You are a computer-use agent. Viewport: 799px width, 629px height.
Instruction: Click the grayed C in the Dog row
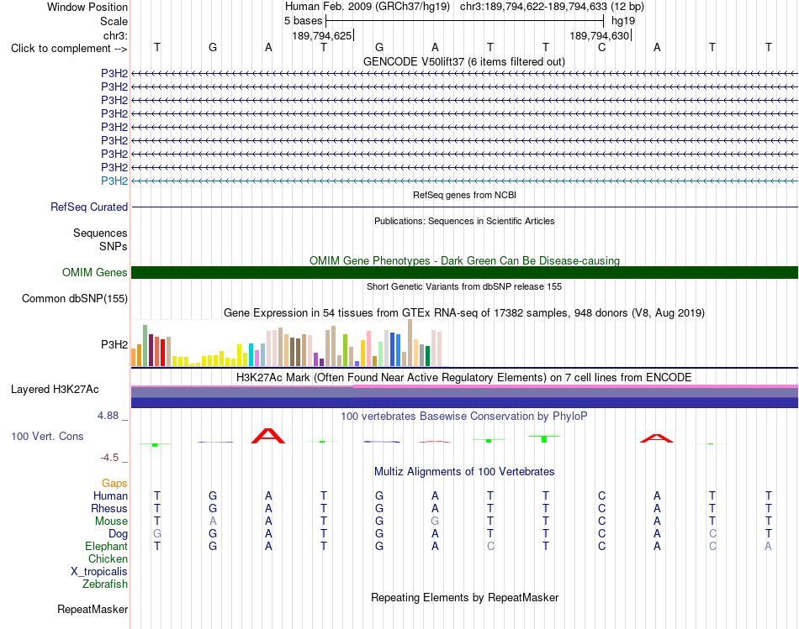click(x=712, y=534)
